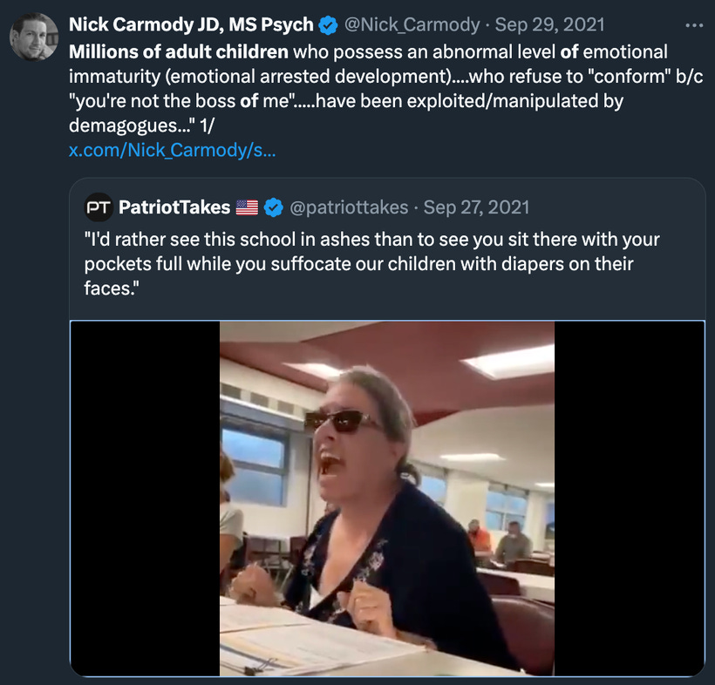Click the US flag emoji beside PatriotTakes
The image size is (715, 685).
click(x=247, y=207)
